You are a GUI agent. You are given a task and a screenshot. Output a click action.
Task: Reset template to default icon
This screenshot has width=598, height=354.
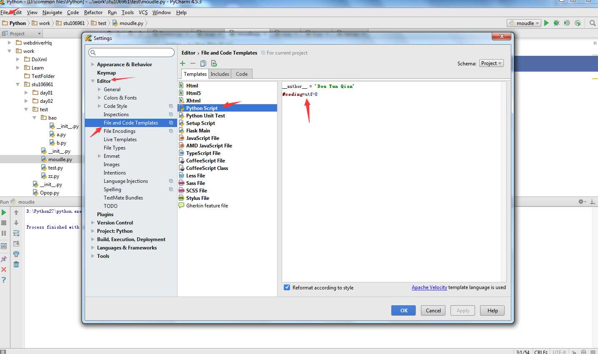coord(214,63)
